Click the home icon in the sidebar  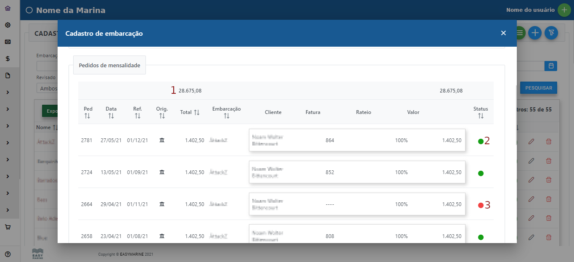tap(8, 8)
